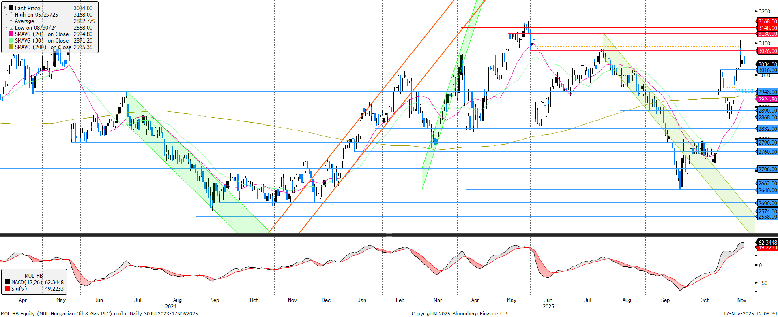This screenshot has height=317, width=778.
Task: Select the olive SMAVG (200) swatch
Action: click(11, 47)
